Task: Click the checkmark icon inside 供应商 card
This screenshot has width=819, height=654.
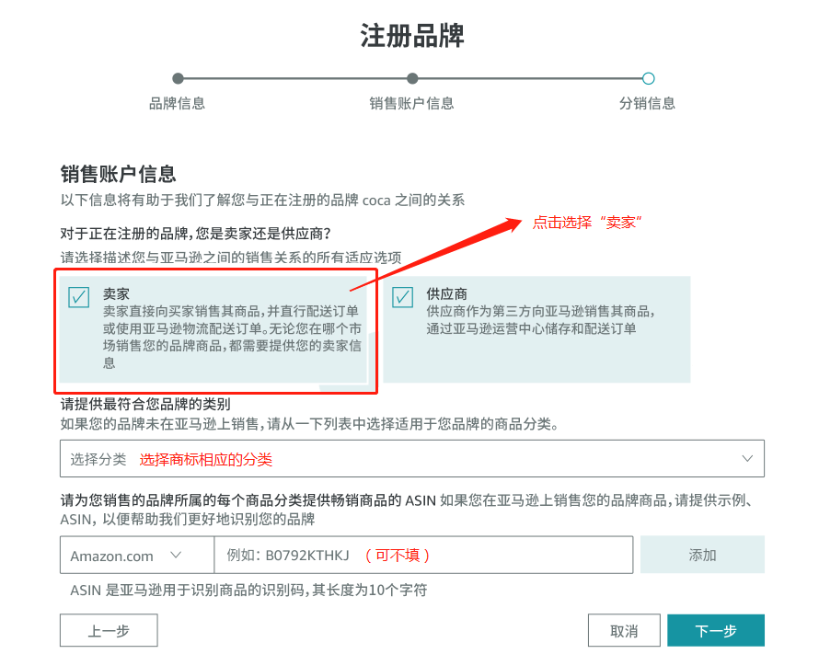Action: tap(402, 297)
